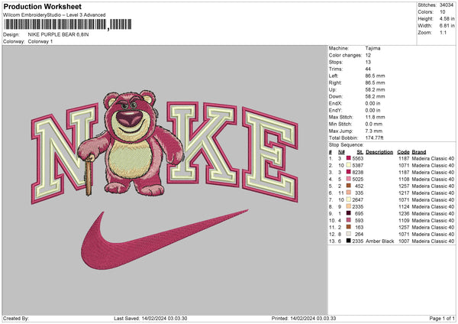Click the brown swatch in stop row 11
This screenshot has width=458, height=324.
point(349,227)
